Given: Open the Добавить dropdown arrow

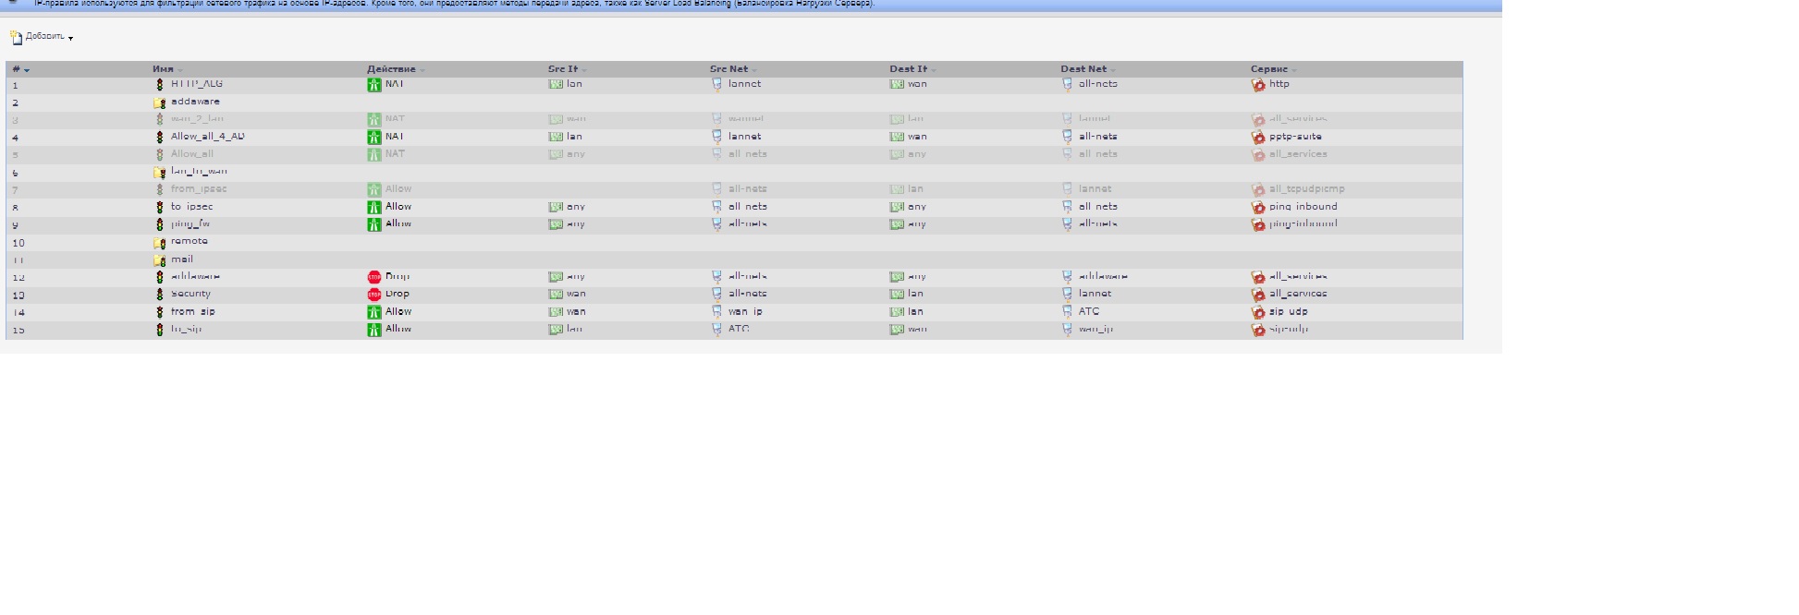Looking at the screenshot, I should (70, 39).
